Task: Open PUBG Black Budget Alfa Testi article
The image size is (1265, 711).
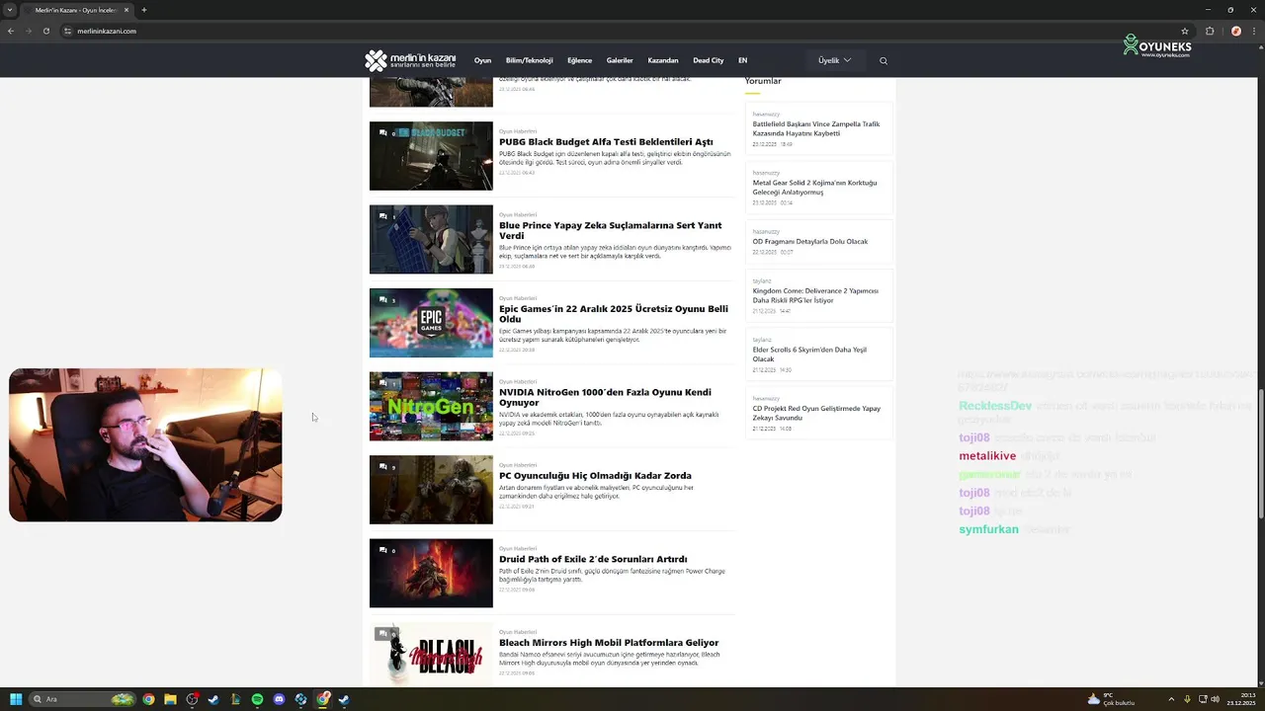Action: point(606,142)
